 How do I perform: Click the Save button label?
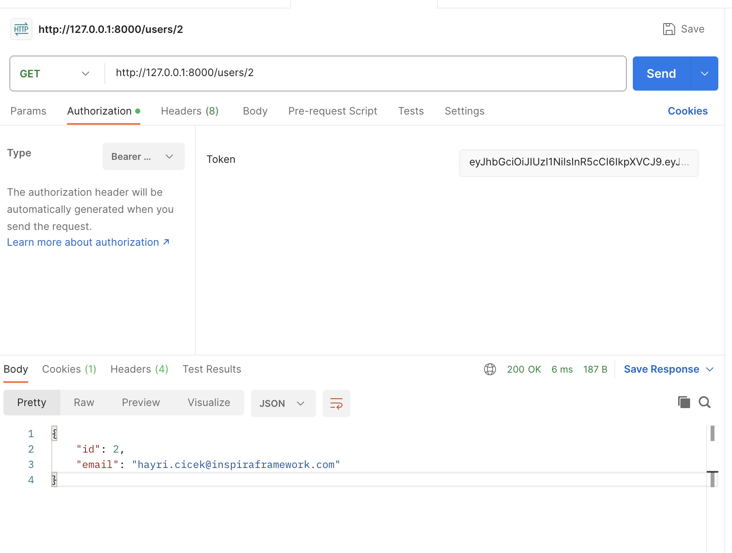(x=692, y=29)
